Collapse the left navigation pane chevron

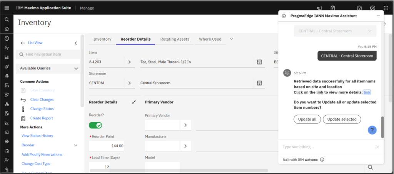[76, 43]
